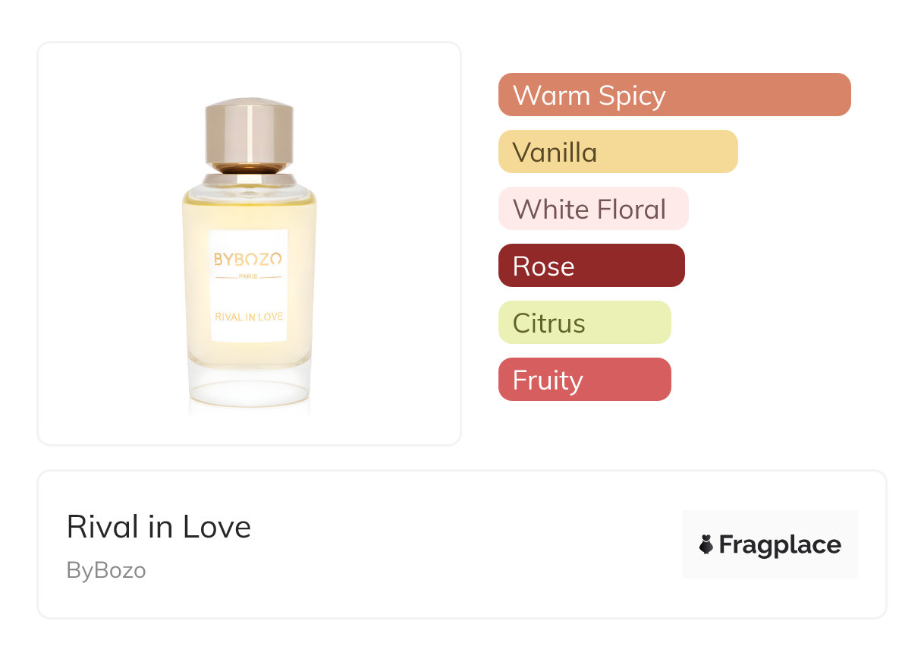The width and height of the screenshot is (924, 656).
Task: Click BYBOZO brand text on bottle label
Action: click(x=248, y=259)
